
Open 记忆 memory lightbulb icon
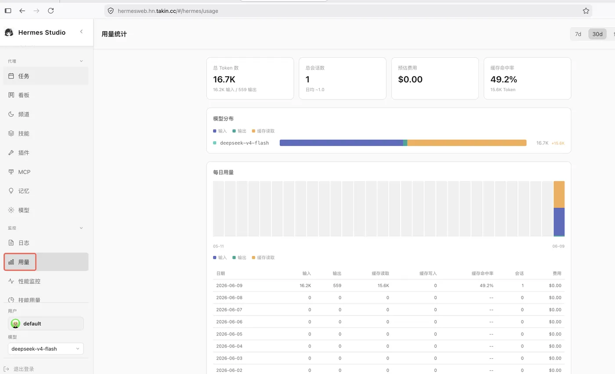(x=11, y=191)
